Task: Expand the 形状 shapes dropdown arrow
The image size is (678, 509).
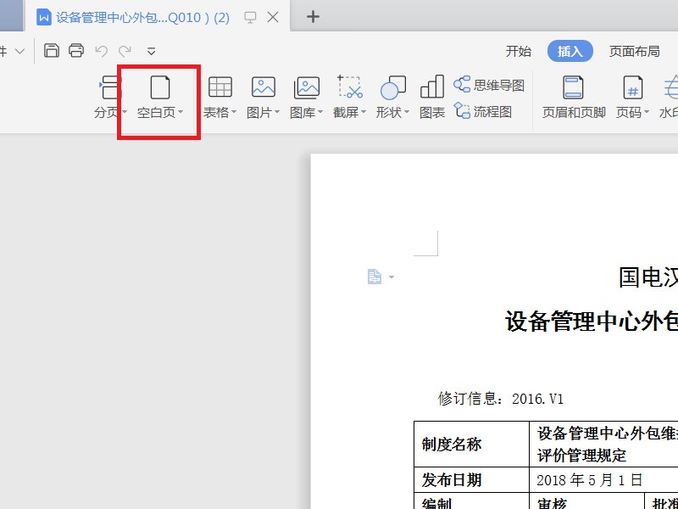Action: (407, 112)
